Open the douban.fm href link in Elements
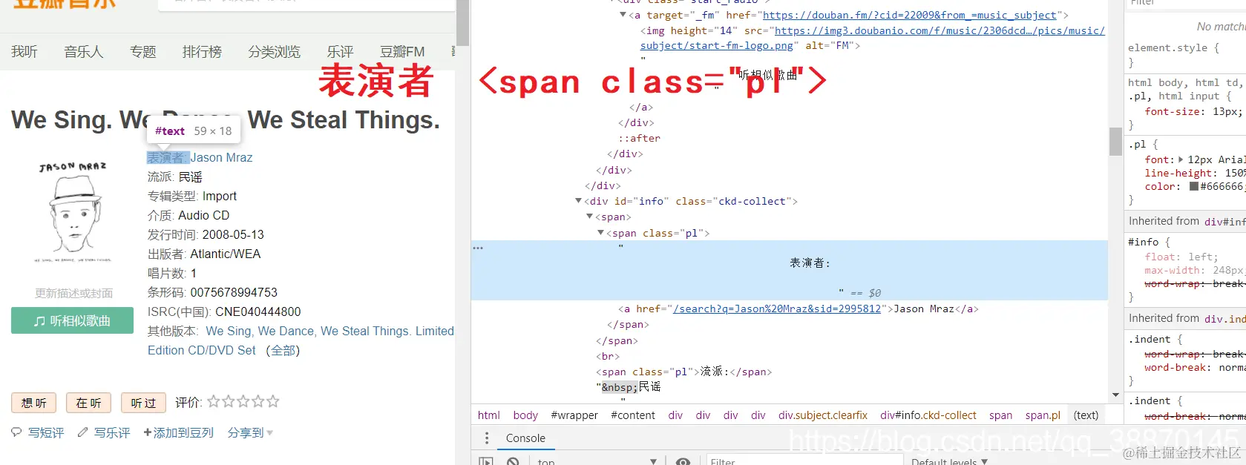This screenshot has height=465, width=1246. click(x=910, y=15)
